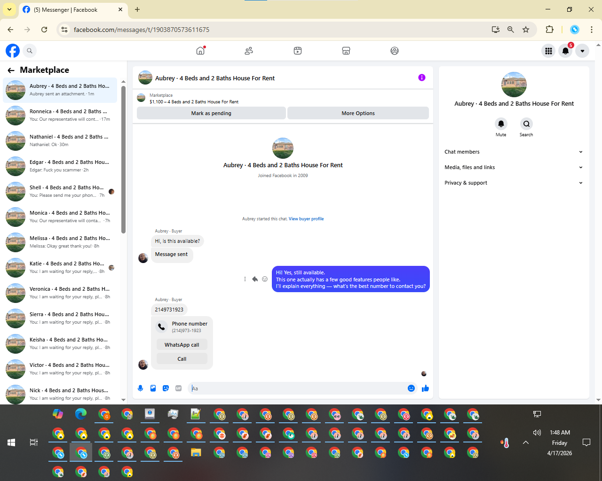Viewport: 602px width, 481px height.
Task: Open the notifications bell with badge 5
Action: pos(565,51)
